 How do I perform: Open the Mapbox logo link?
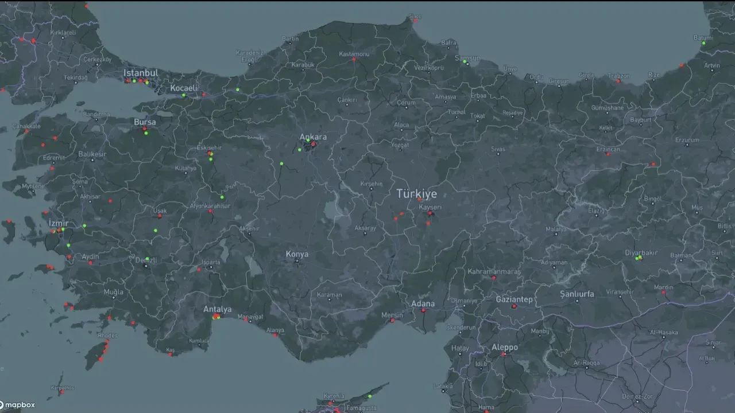pyautogui.click(x=18, y=405)
